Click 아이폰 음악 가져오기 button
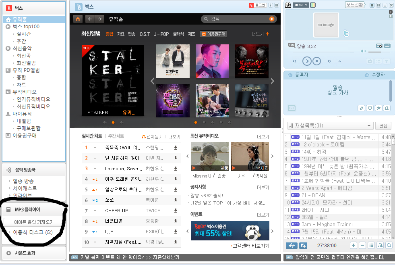 coord(33,222)
